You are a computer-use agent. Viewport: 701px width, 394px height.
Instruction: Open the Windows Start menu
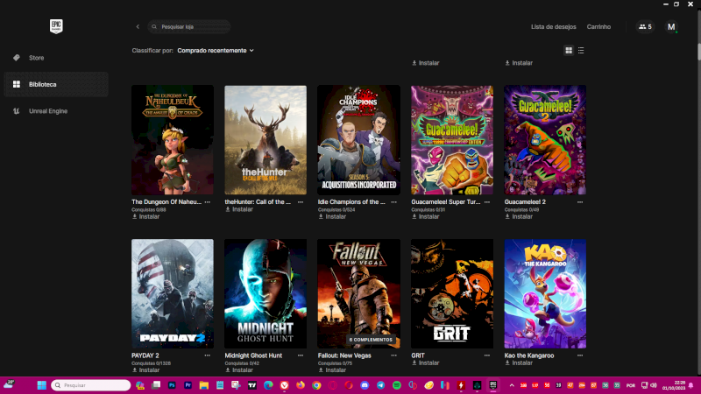[40, 385]
